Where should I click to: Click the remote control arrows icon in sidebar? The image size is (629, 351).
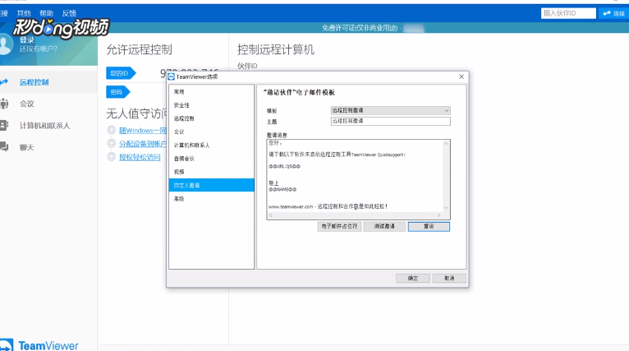pyautogui.click(x=4, y=82)
